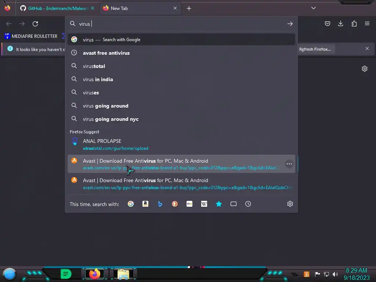376x282 pixels.
Task: Click into the address bar text 'virus'
Action: (x=85, y=24)
